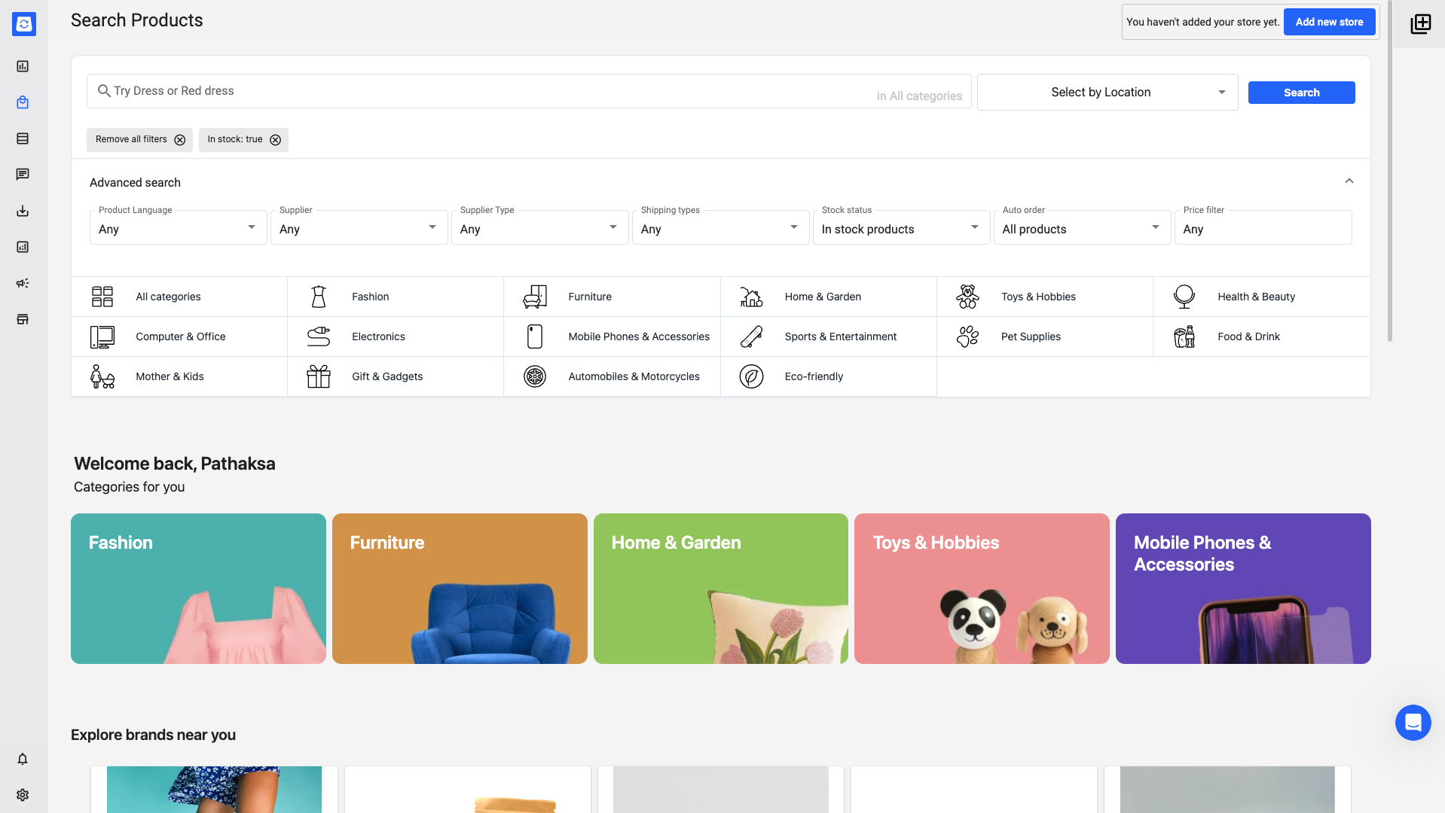
Task: Collapse the Advanced search panel
Action: click(1349, 181)
